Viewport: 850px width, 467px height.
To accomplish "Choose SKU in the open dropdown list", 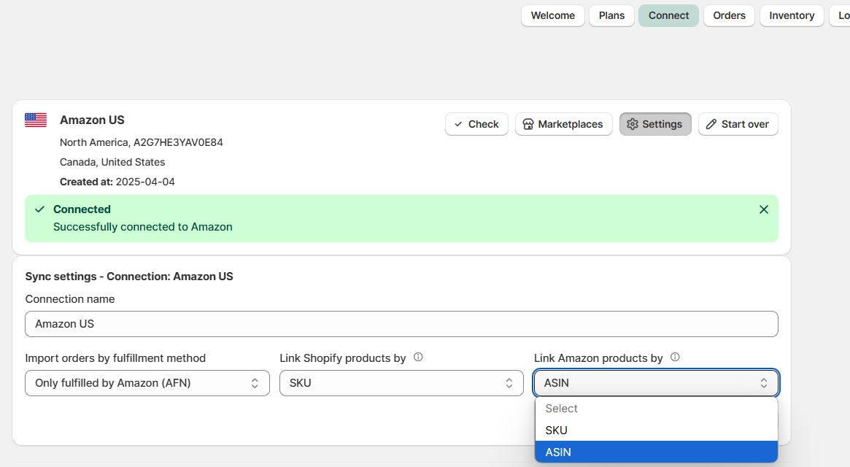I will pyautogui.click(x=656, y=430).
